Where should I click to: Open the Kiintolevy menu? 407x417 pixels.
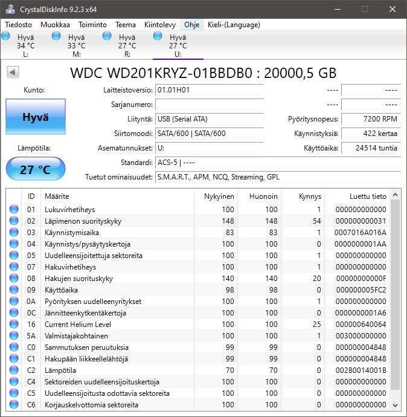[160, 25]
